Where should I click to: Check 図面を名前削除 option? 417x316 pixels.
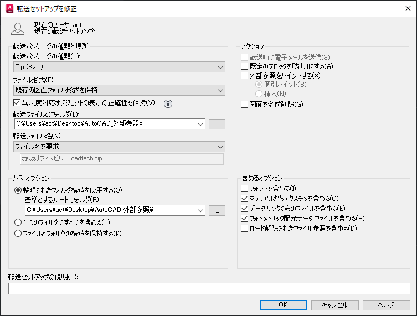point(244,104)
